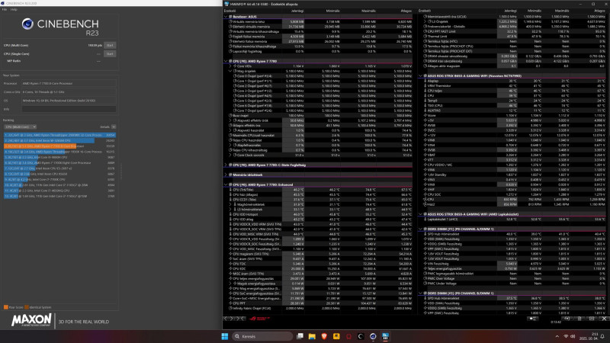Open the File menu in Cinebench
Viewport: 610px width, 343px height.
5,9
